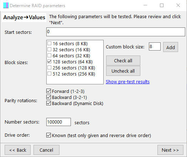Viewport: 187px width, 157px height.
Task: Uncheck 128 sectors (64 KB) block size
Action: 49,62
